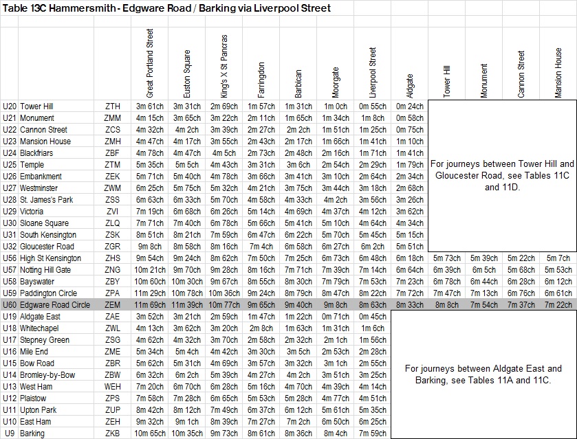
Task: Click the Aldgate East to Barking note
Action: [483, 374]
